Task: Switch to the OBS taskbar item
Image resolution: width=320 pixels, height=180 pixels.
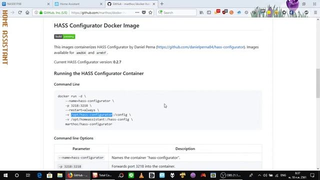Action: point(230,175)
